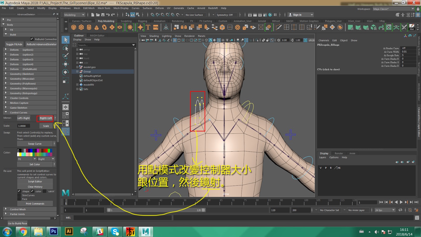Pick the yellow swatch in the second color row
This screenshot has height=237, width=421.
pos(21,154)
